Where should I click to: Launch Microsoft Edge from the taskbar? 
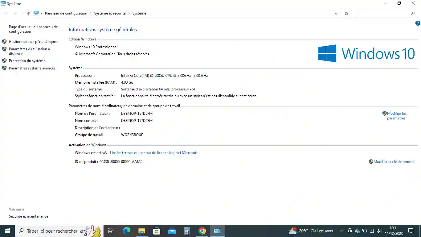pos(127,231)
